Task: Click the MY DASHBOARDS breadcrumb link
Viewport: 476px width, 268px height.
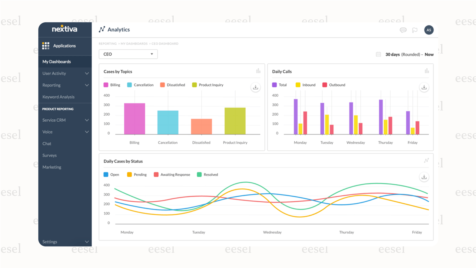Action: click(x=134, y=43)
